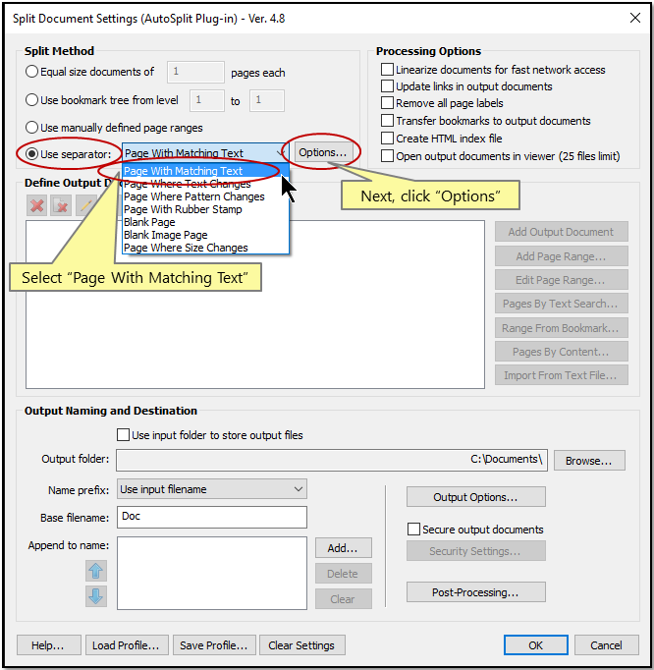Click Import From Text File... button
Viewport: 654px width, 670px height.
click(562, 375)
